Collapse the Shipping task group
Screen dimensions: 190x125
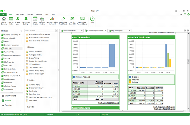click(x=26, y=47)
